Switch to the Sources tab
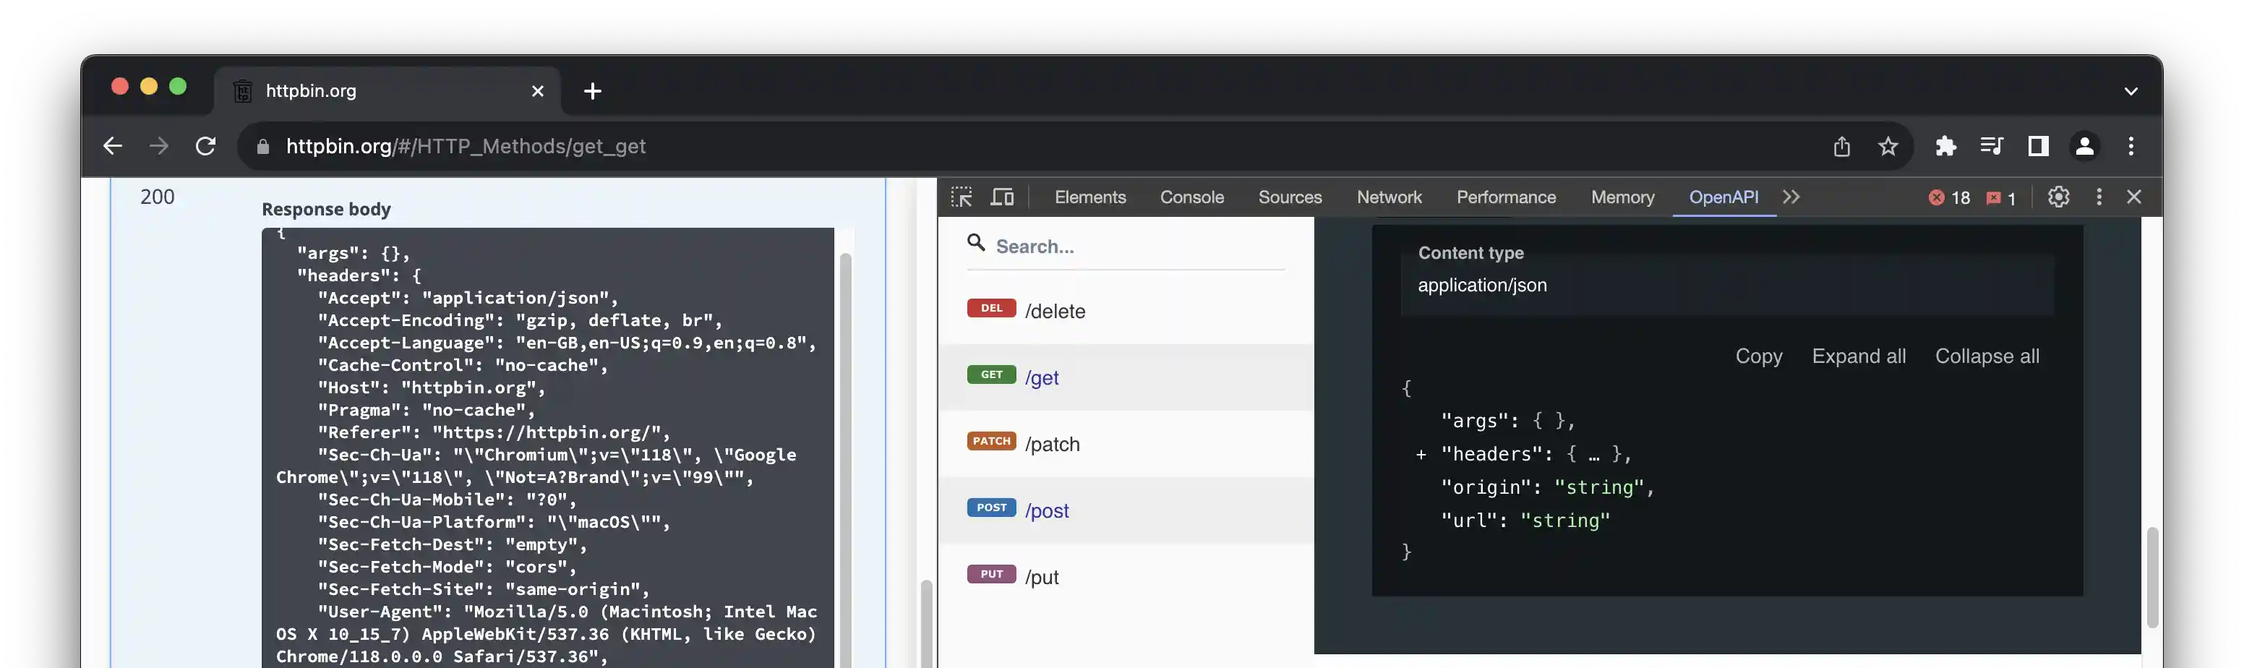2244x668 pixels. (1290, 197)
